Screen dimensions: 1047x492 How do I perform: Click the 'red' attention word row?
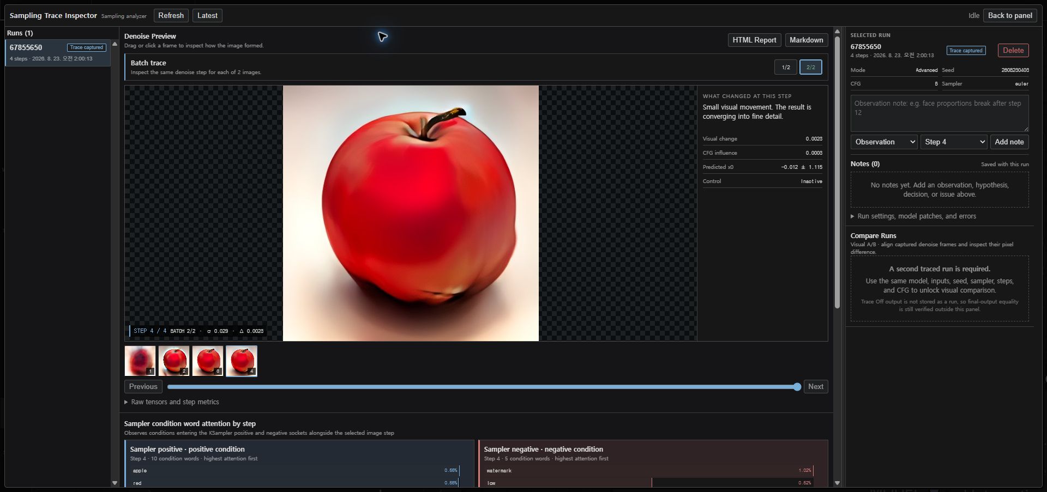(296, 483)
